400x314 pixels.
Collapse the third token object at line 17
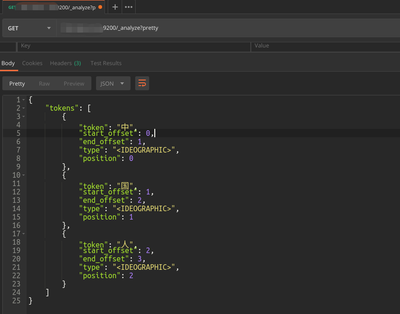[24, 234]
